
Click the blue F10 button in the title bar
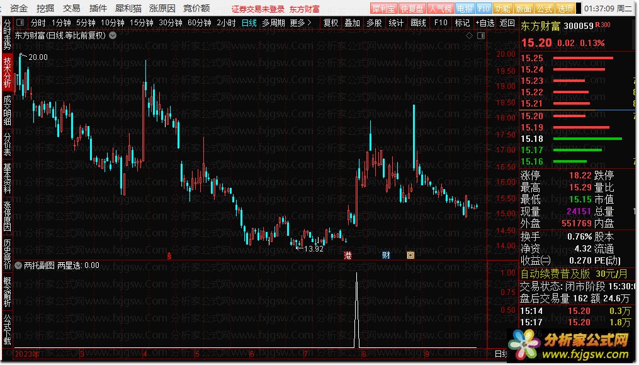pyautogui.click(x=483, y=9)
